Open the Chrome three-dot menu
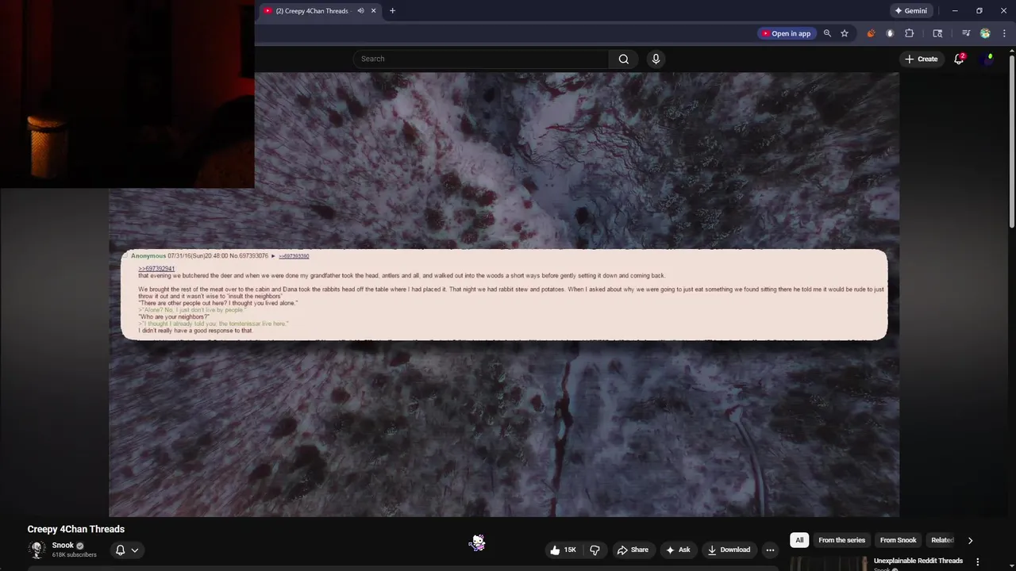The width and height of the screenshot is (1016, 571). point(1005,33)
